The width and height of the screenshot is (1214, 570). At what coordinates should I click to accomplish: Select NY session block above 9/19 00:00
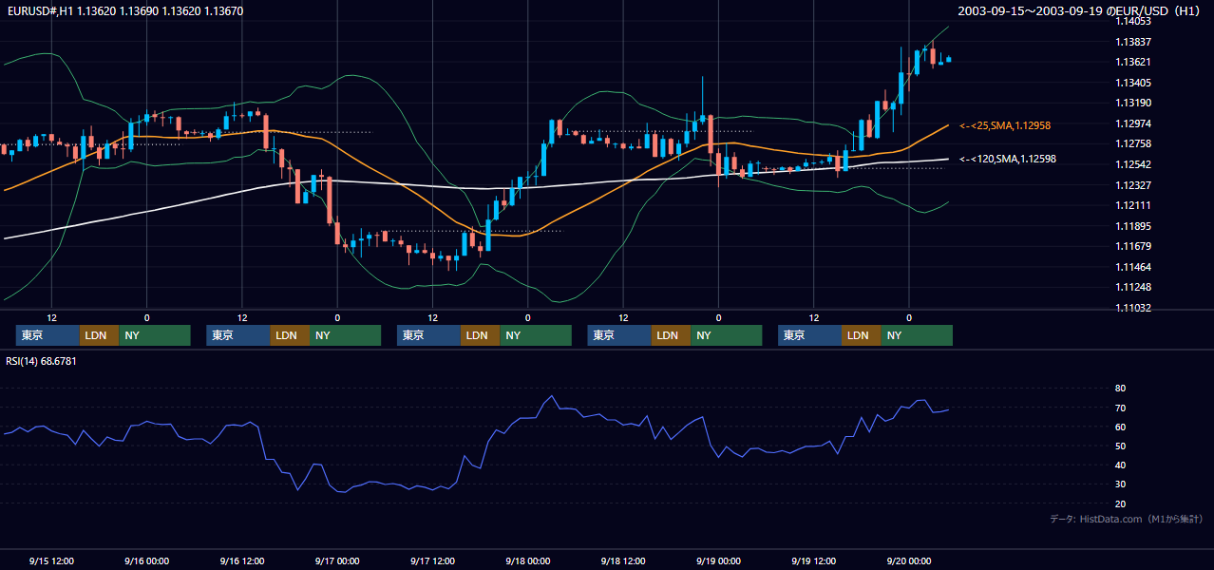point(727,335)
